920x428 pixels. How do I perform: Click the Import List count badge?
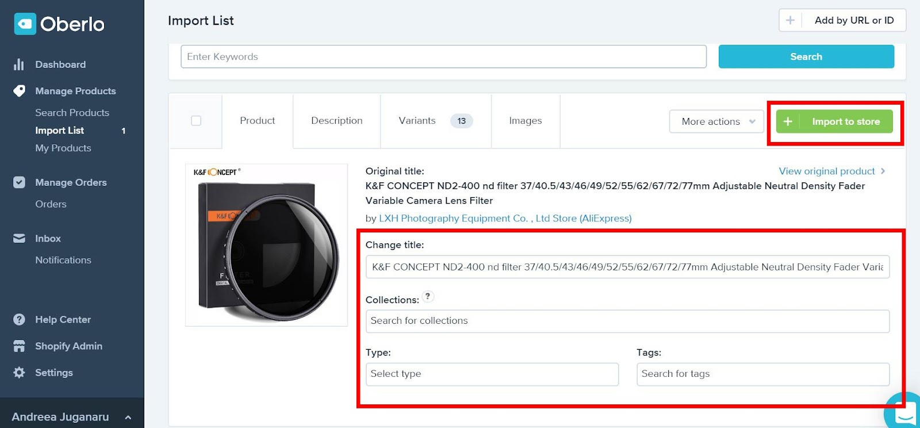[x=123, y=131]
